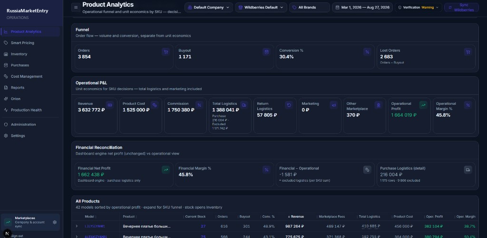Viewport: 487px width, 238px height.
Task: Click the Orders cart icon in Funnel
Action: 166,52
